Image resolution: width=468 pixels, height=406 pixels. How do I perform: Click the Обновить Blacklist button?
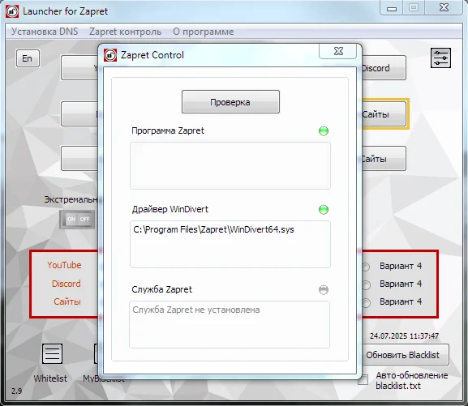[402, 355]
